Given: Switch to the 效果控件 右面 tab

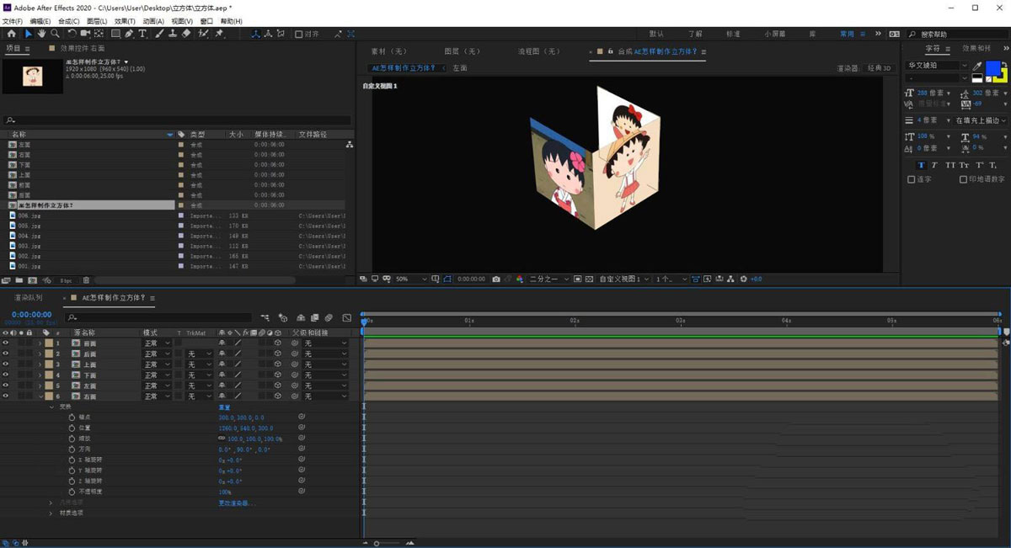Looking at the screenshot, I should pyautogui.click(x=82, y=49).
